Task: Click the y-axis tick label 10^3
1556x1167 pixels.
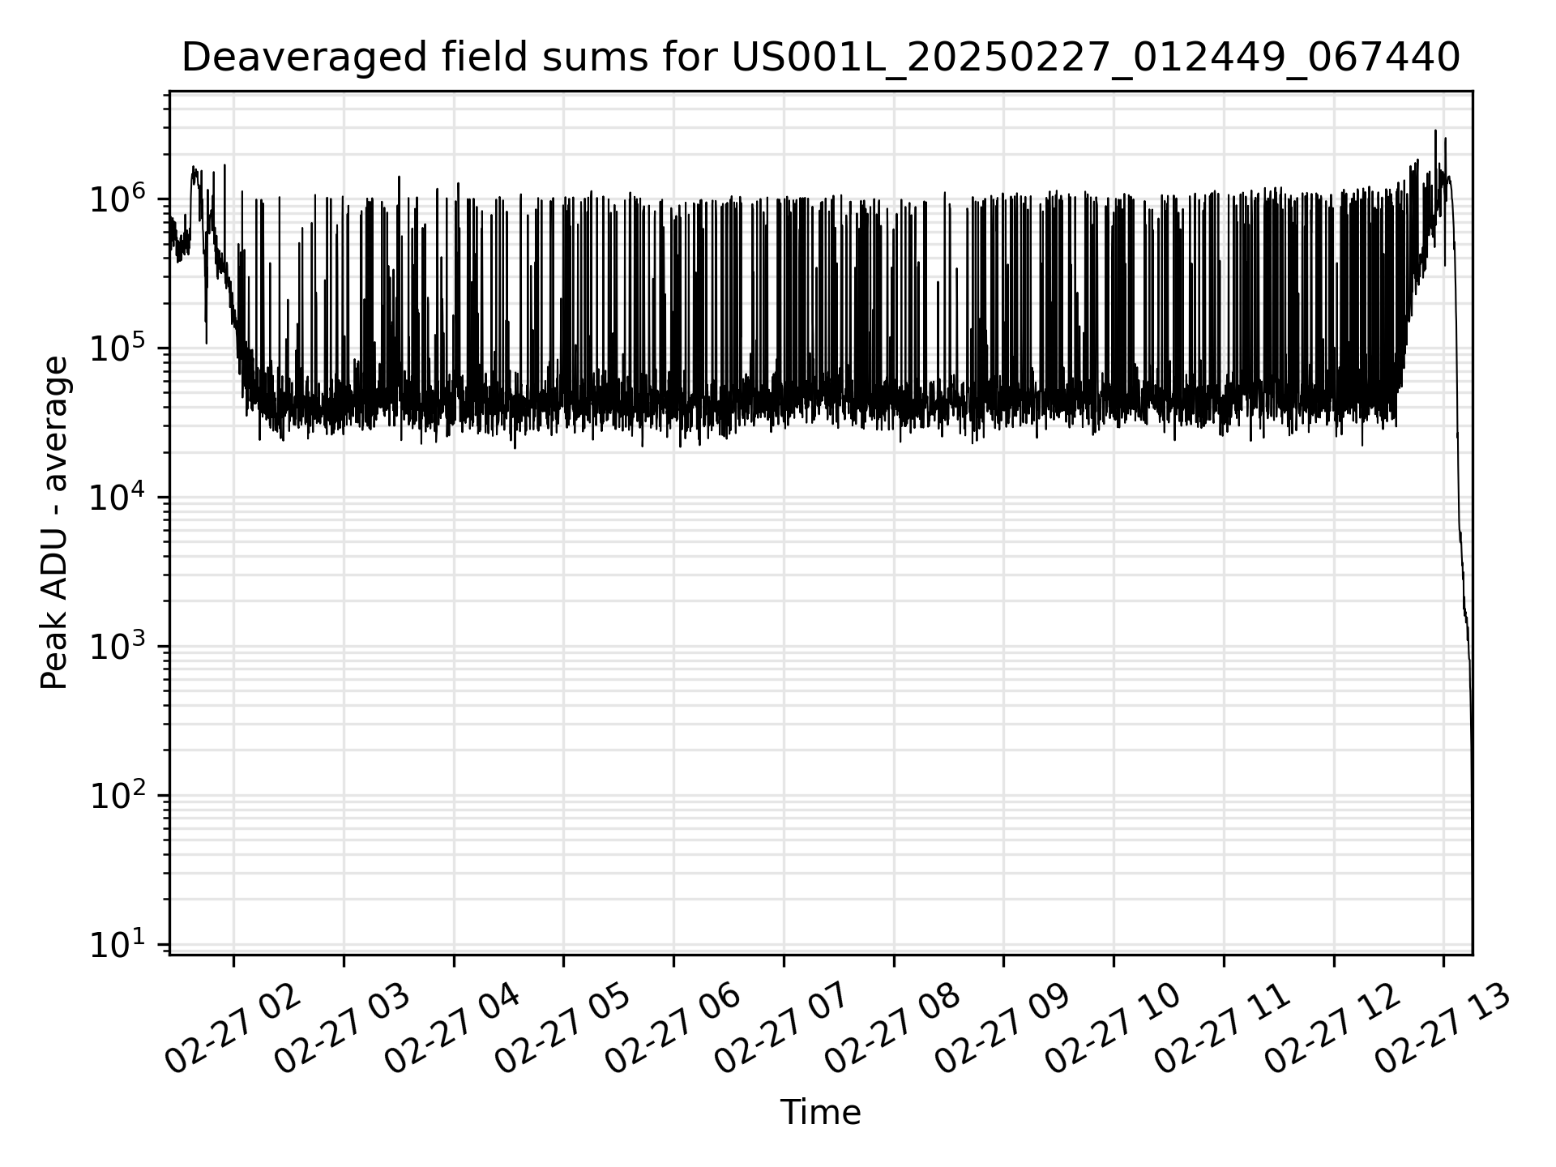Action: point(118,645)
